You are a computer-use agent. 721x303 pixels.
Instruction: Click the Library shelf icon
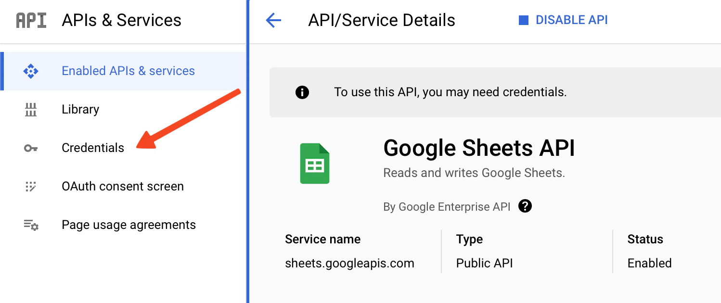coord(31,110)
